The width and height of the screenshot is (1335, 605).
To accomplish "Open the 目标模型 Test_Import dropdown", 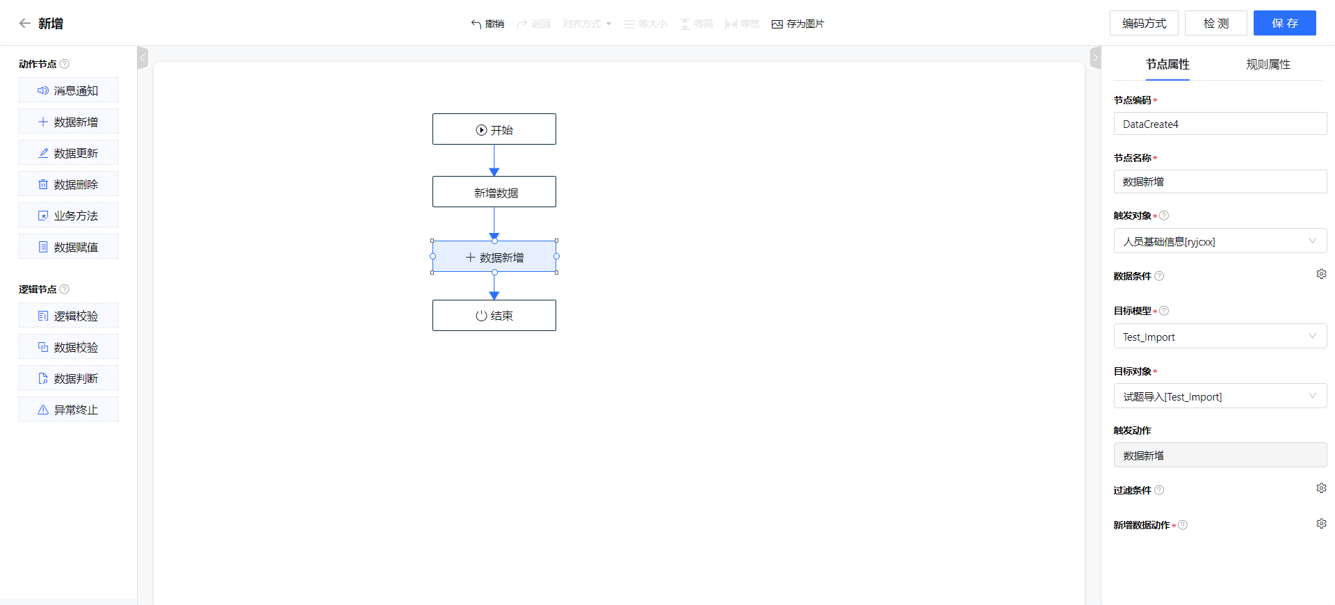I will click(x=1220, y=337).
